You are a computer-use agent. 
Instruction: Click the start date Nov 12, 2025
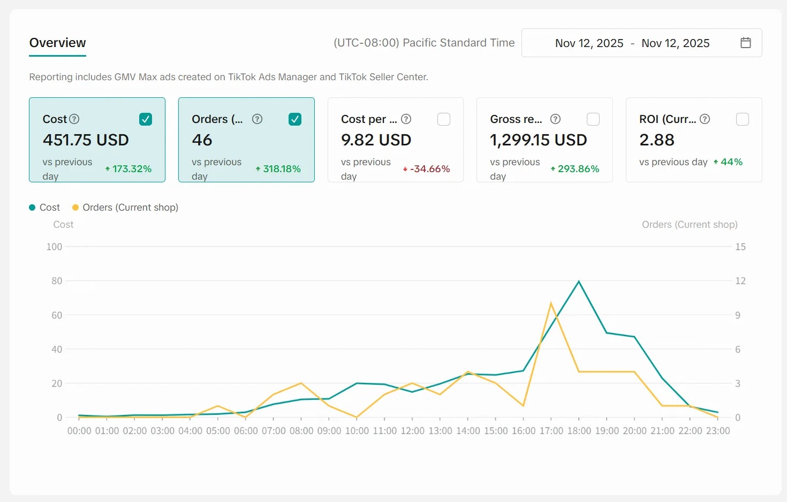click(x=589, y=43)
